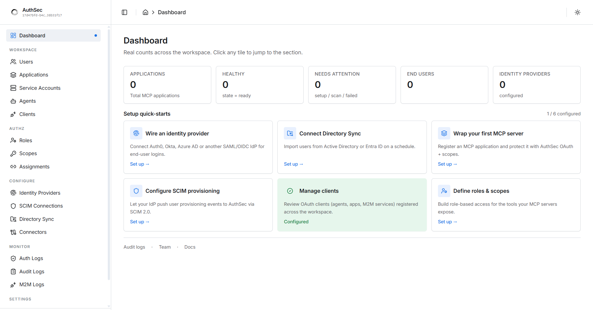Open Docs footer link
593x310 pixels.
tap(190, 247)
